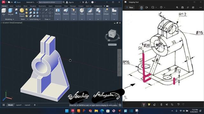
Task: Open the snipping mode shape dropdown
Action: click(x=156, y=7)
